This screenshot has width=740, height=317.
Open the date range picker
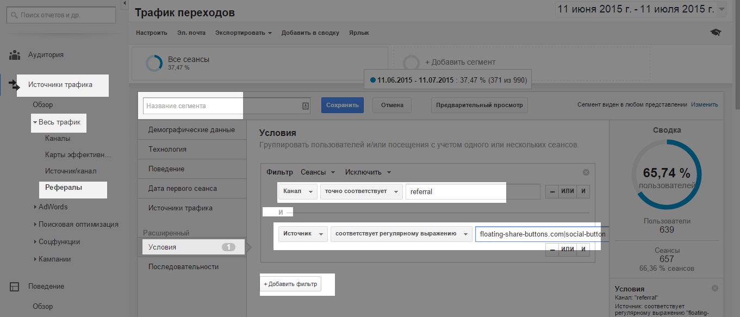pyautogui.click(x=640, y=9)
